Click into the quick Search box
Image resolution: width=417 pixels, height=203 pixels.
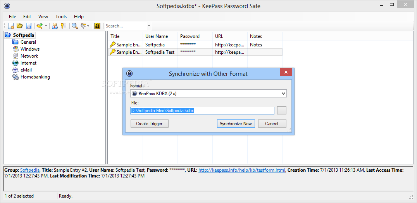[126, 26]
